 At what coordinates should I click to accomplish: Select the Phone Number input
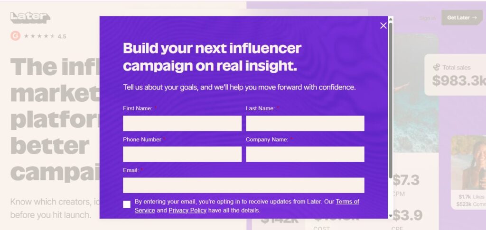(x=182, y=154)
